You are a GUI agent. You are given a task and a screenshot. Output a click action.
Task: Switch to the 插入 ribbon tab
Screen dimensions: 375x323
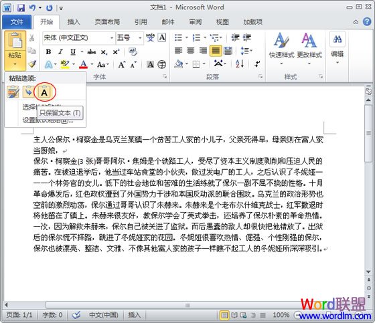(x=74, y=22)
